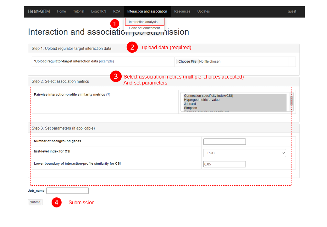The image size is (327, 227).
Task: Click the Submit button
Action: (35, 202)
